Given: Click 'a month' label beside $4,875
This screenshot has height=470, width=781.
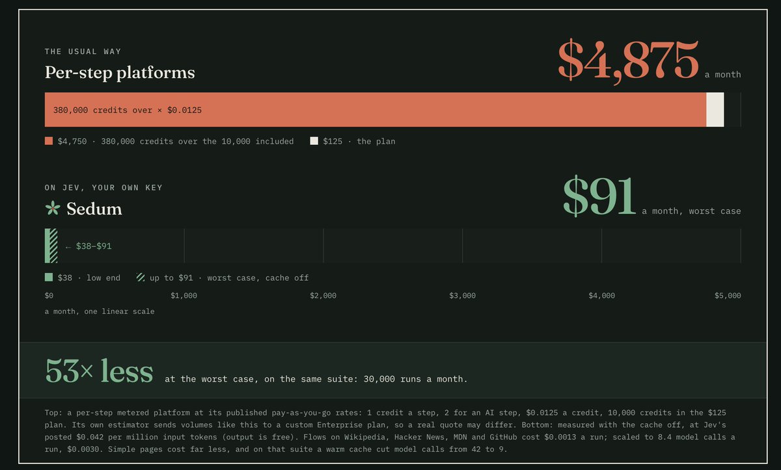Looking at the screenshot, I should coord(722,74).
